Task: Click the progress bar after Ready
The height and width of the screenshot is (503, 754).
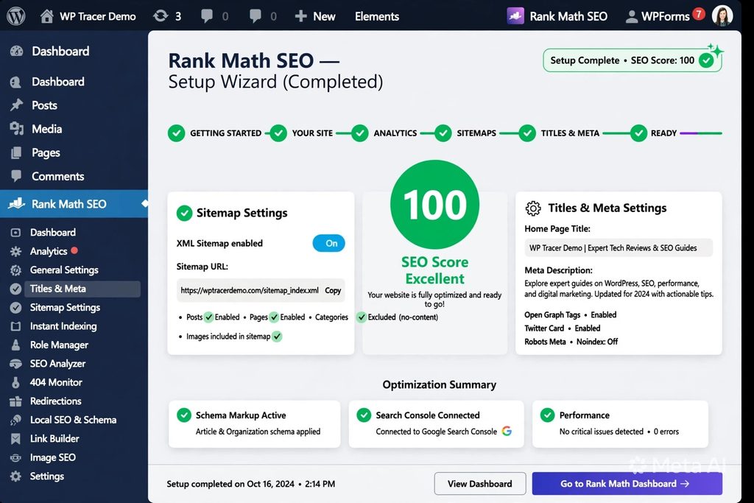Action: (701, 133)
